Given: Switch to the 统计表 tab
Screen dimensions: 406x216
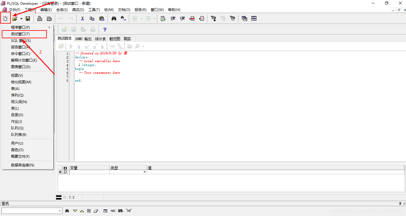Looking at the screenshot, I should [x=100, y=39].
